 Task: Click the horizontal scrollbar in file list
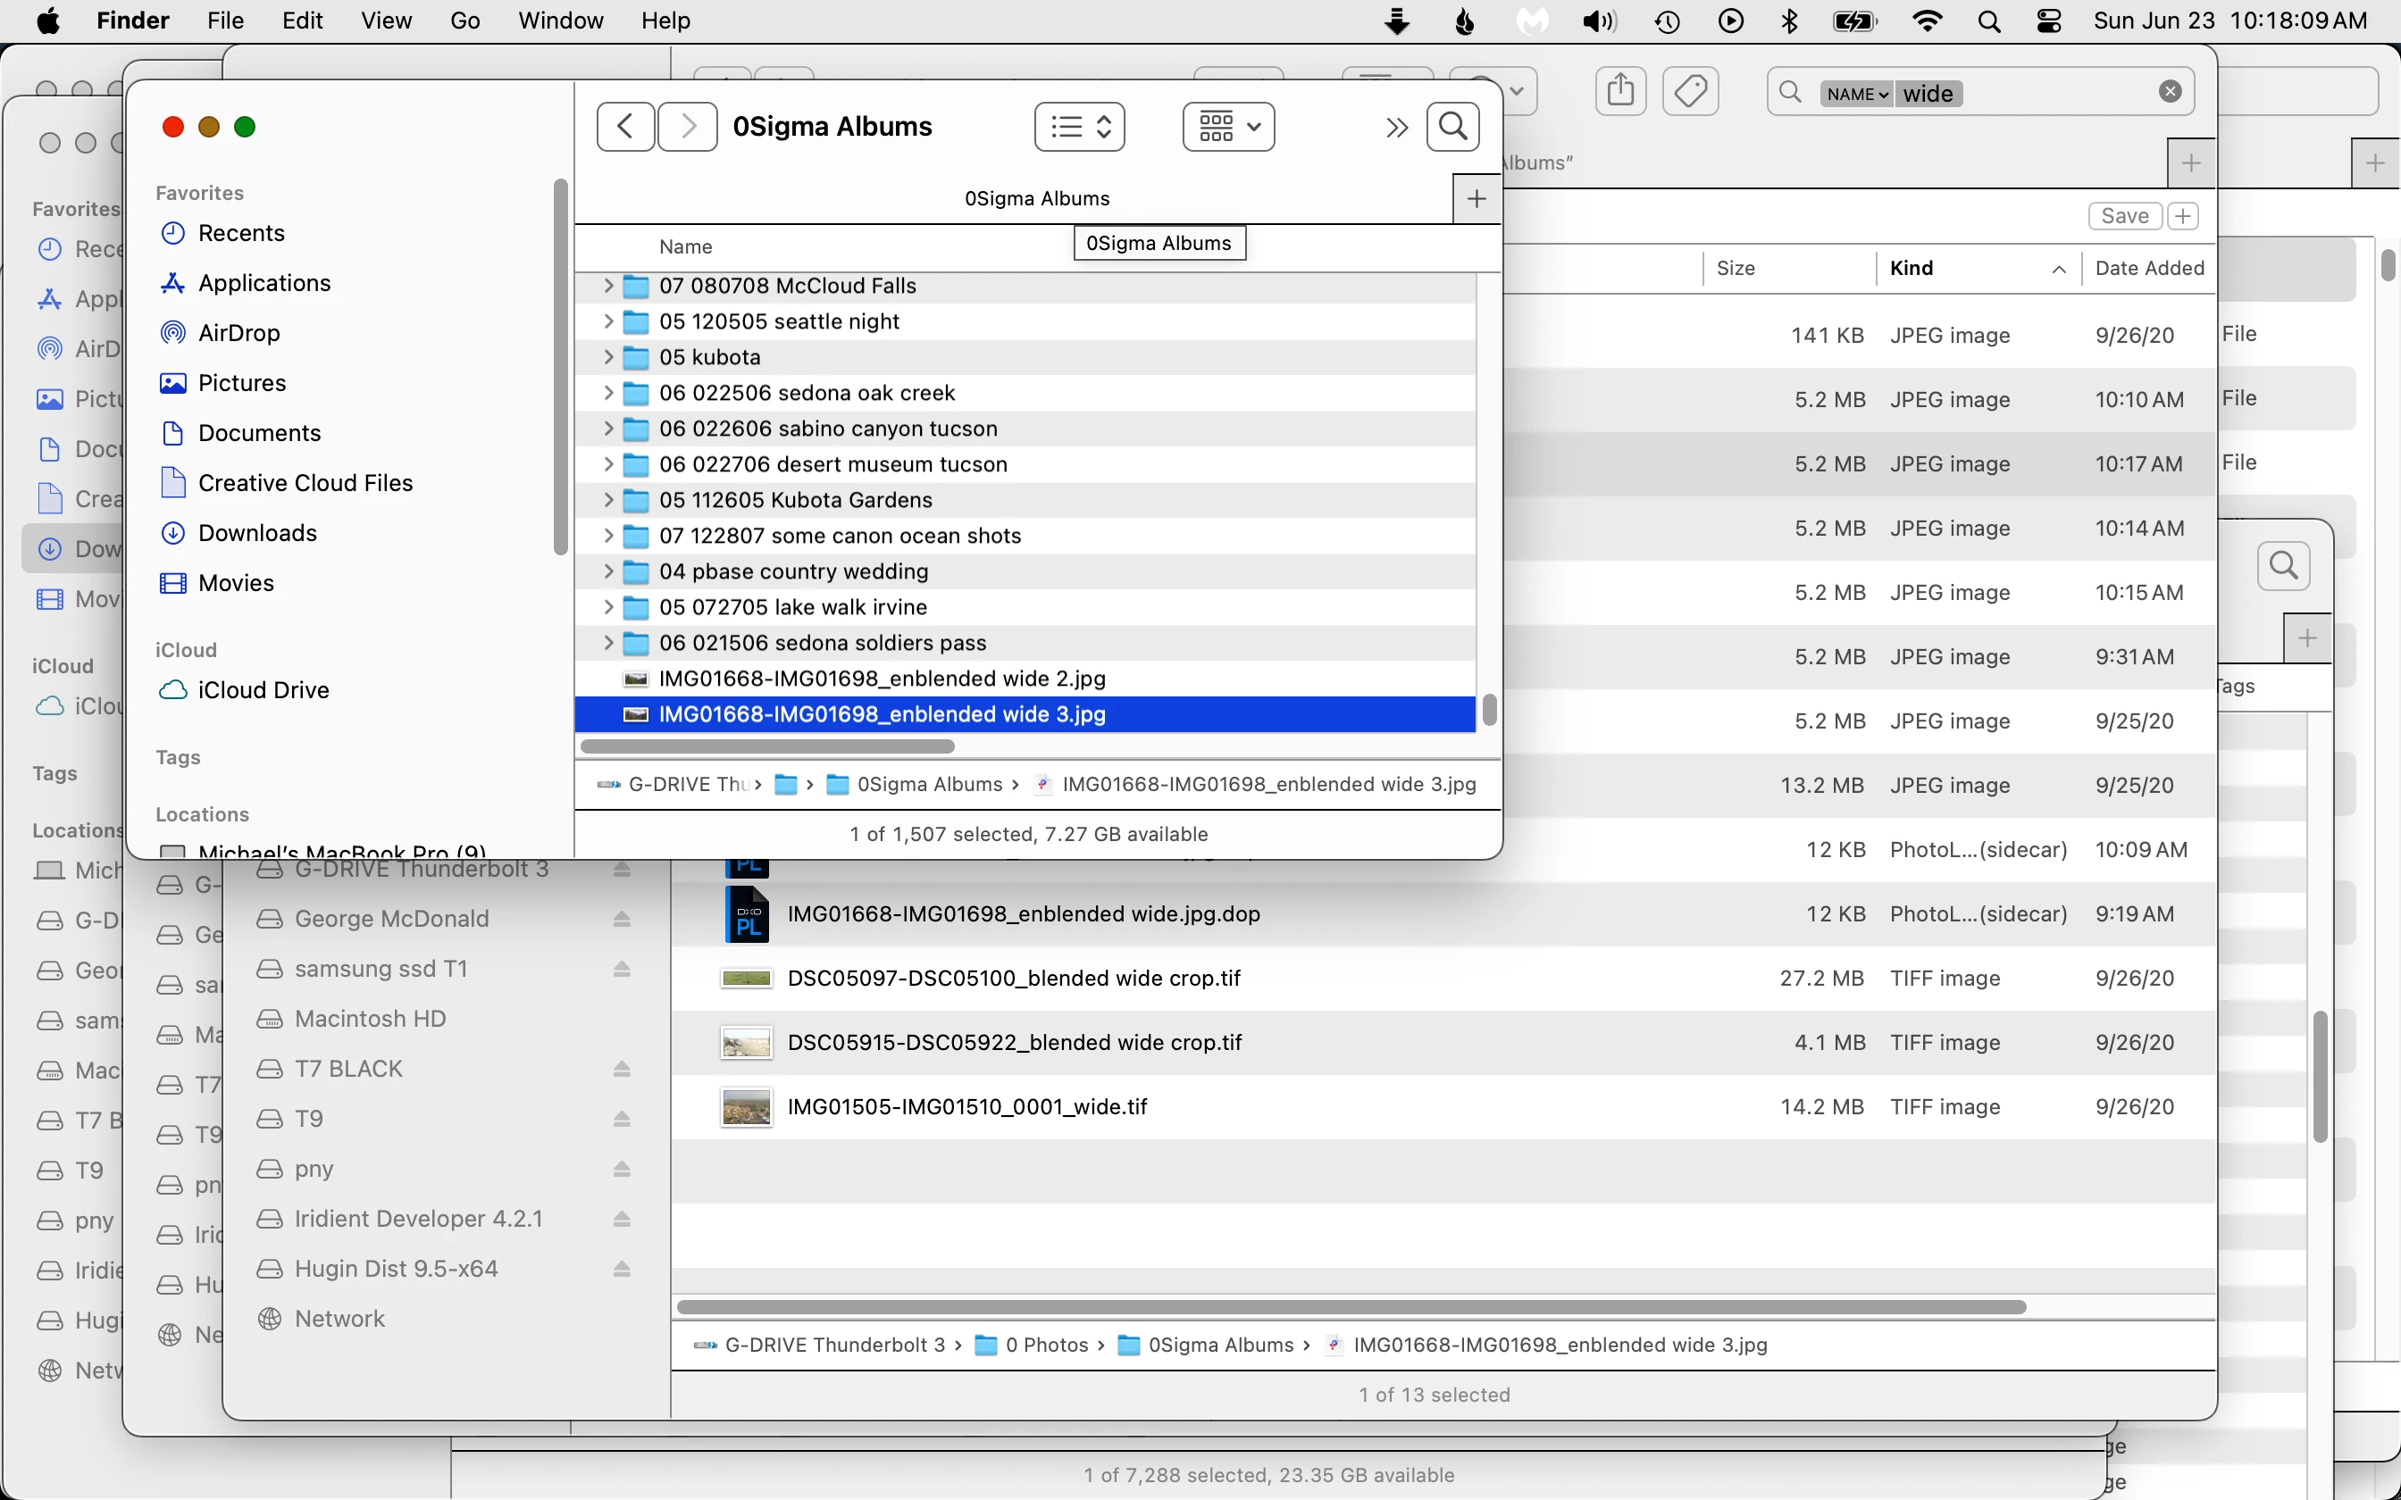[x=767, y=746]
